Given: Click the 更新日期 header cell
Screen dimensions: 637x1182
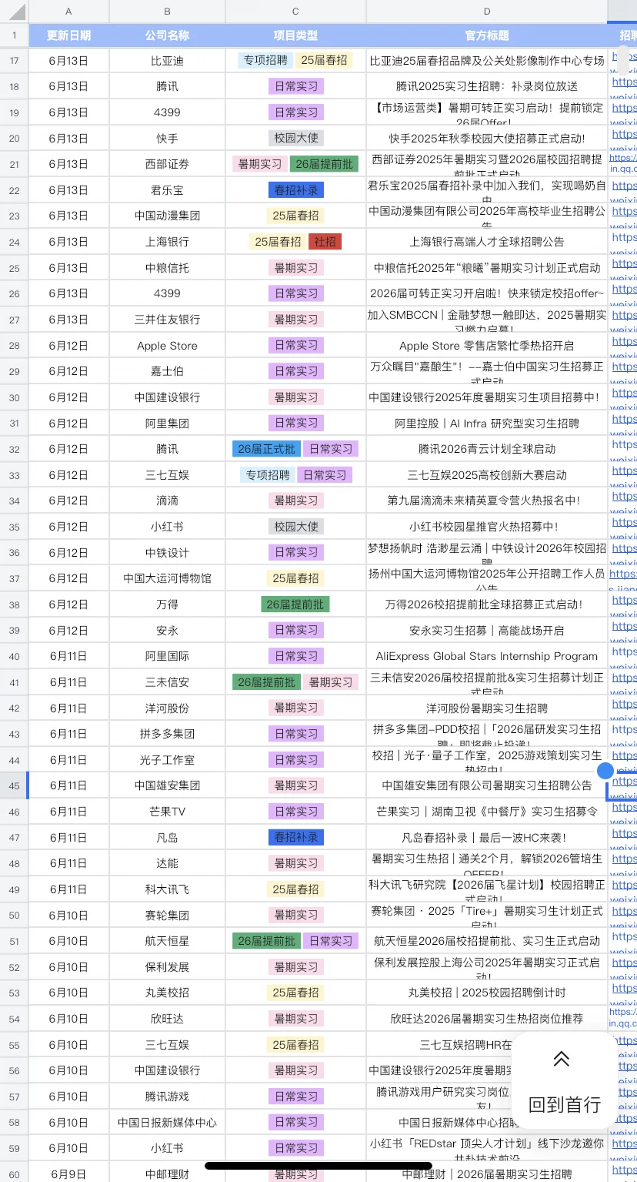Looking at the screenshot, I should 69,35.
